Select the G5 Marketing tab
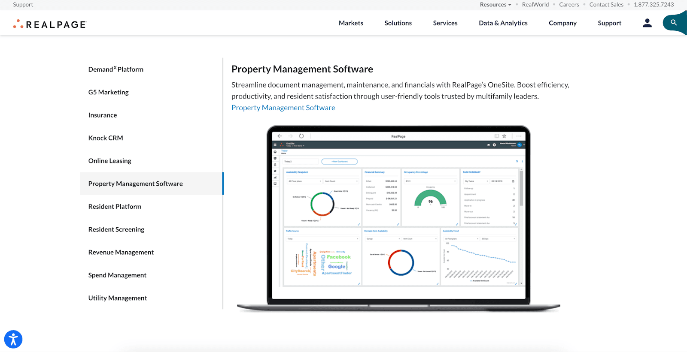 tap(151, 92)
